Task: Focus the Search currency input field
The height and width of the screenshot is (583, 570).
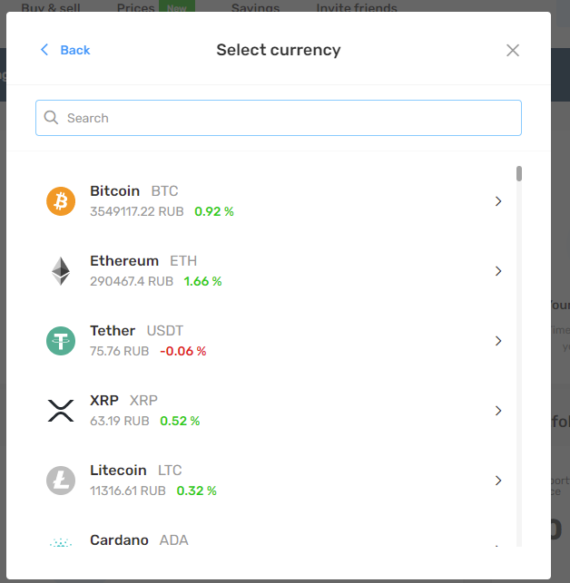Action: tap(279, 118)
